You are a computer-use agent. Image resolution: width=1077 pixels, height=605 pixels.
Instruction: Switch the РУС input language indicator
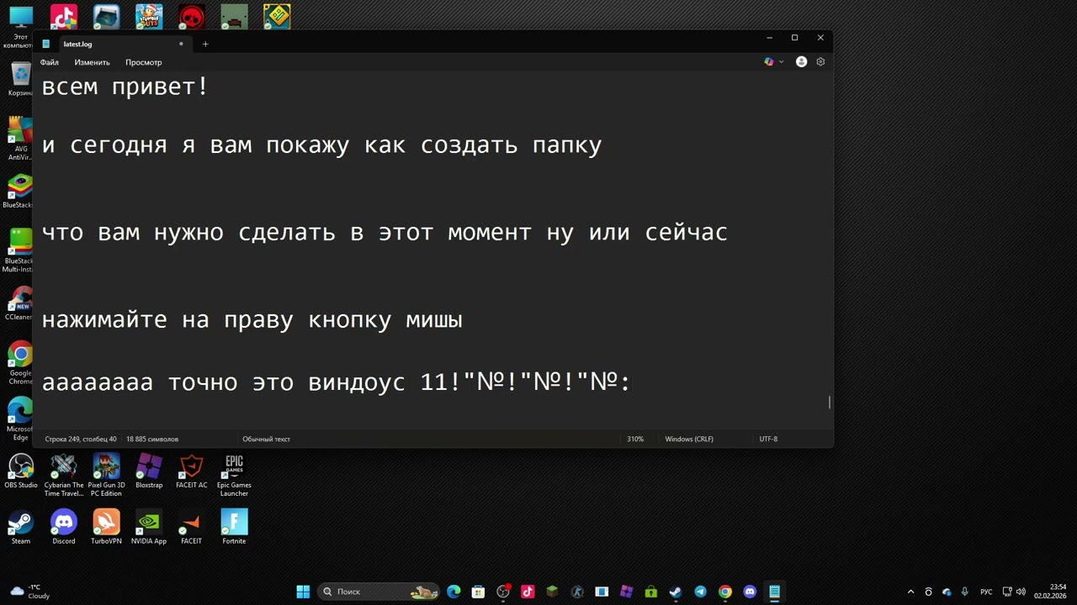point(986,592)
